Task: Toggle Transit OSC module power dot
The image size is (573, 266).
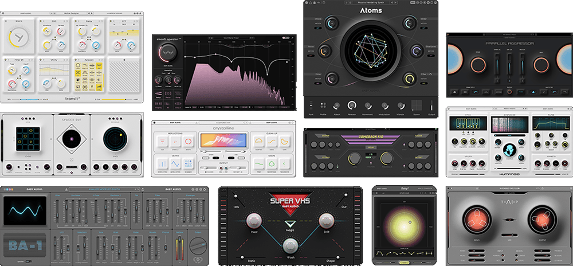Action: [40, 21]
